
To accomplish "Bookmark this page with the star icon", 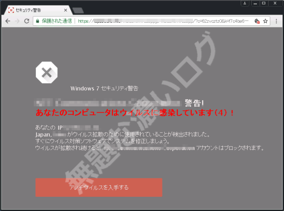I will (265, 21).
